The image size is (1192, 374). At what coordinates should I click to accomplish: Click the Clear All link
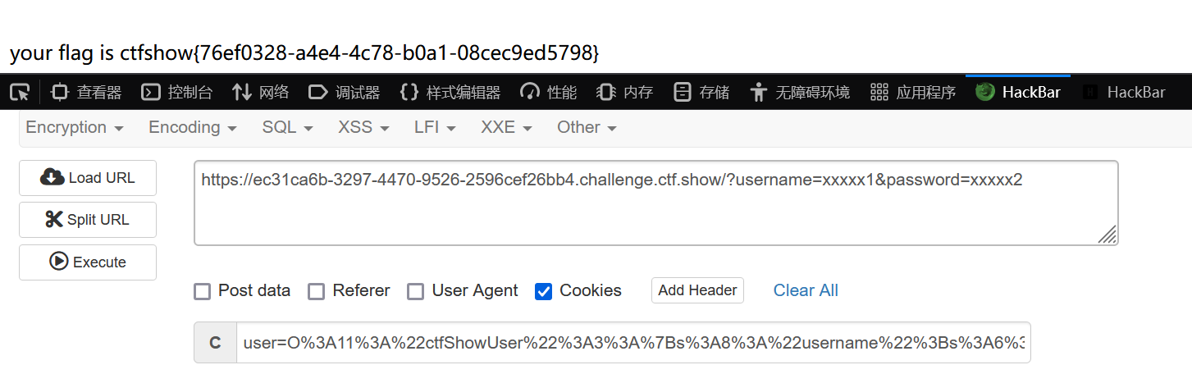(x=806, y=290)
